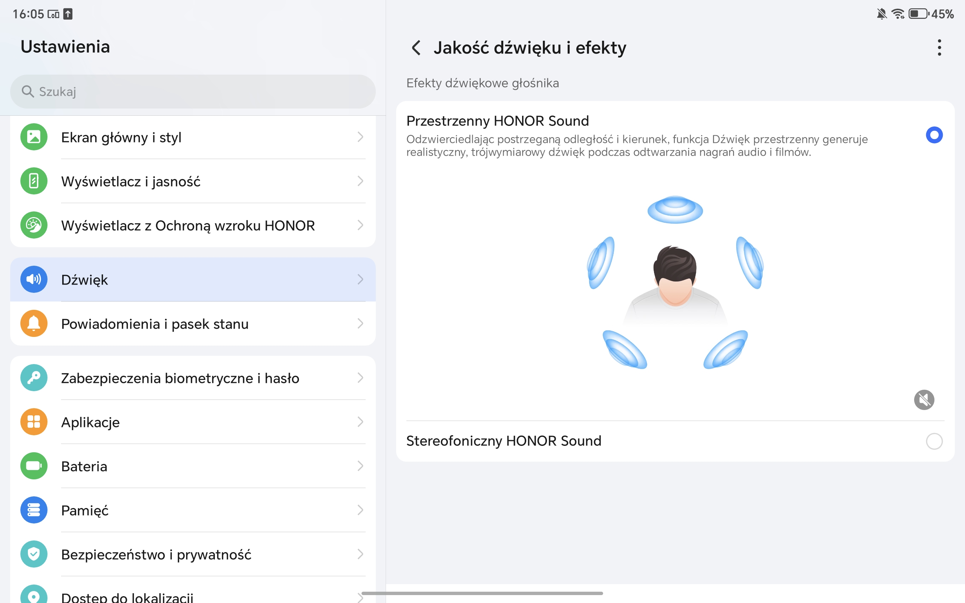Viewport: 965px width, 603px height.
Task: Open Wyświetlacz z Ochroną wzroku HONOR
Action: pyautogui.click(x=187, y=225)
